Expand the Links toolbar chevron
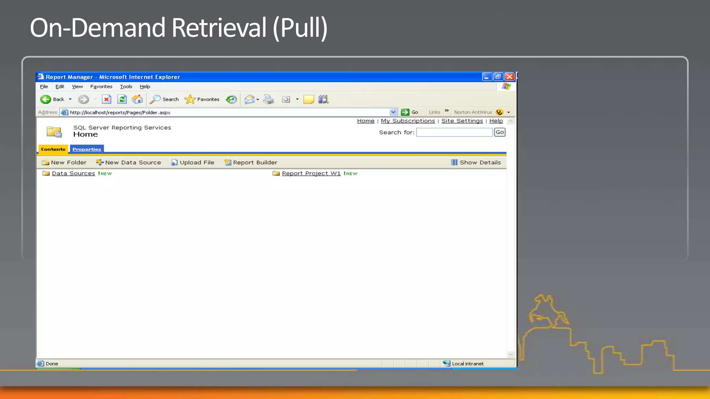The width and height of the screenshot is (710, 399). pos(447,111)
